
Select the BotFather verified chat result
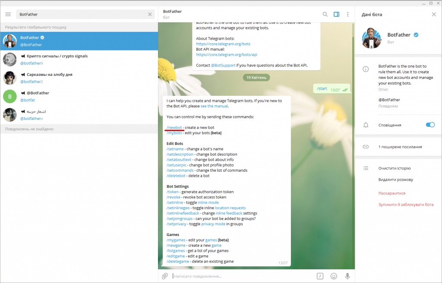tap(79, 41)
